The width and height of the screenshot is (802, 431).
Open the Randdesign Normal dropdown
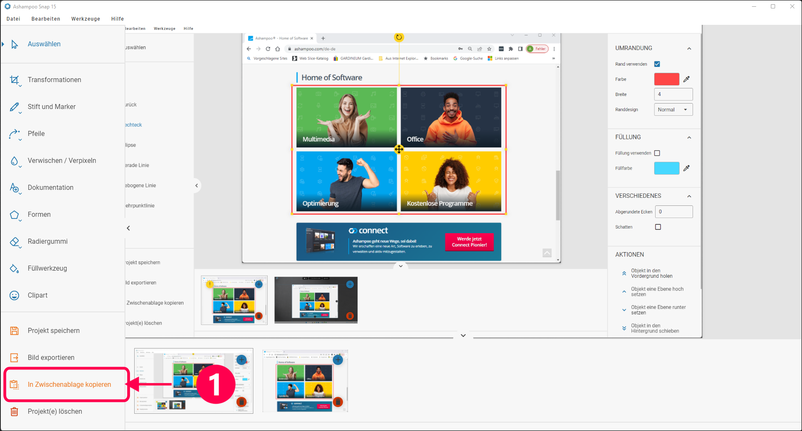(x=673, y=109)
